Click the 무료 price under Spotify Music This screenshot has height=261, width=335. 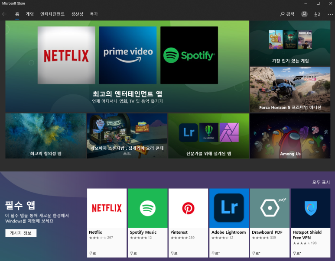[x=133, y=253]
